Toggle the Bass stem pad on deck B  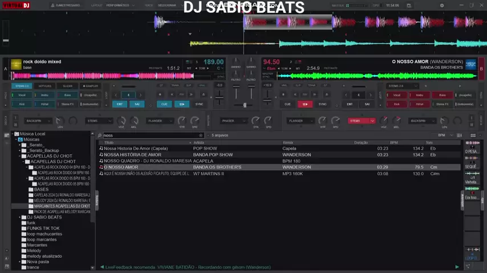[443, 95]
